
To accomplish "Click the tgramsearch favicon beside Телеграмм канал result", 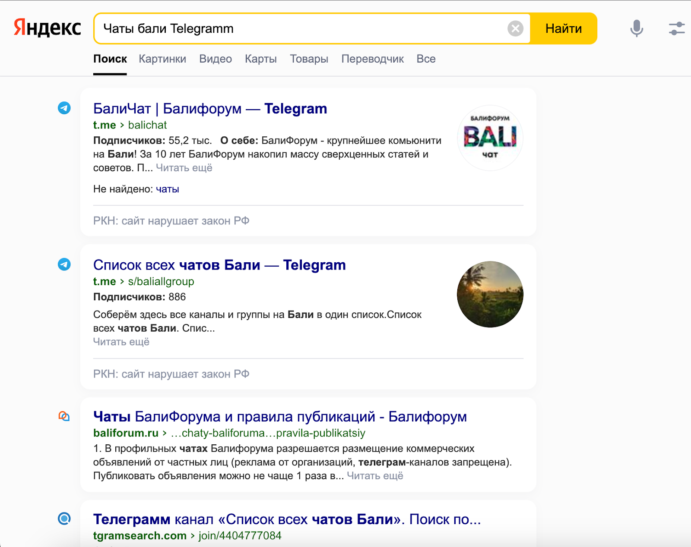I will coord(64,519).
